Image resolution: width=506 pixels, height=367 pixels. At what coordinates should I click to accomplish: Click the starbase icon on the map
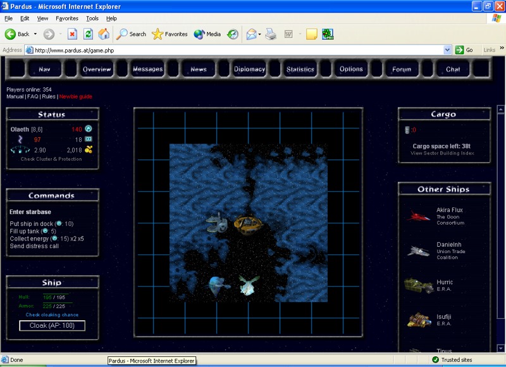217,223
